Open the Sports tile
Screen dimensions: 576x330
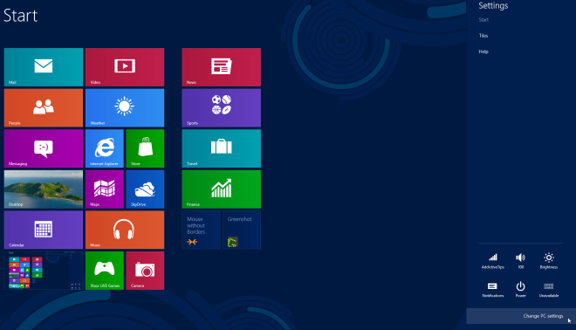coord(221,108)
